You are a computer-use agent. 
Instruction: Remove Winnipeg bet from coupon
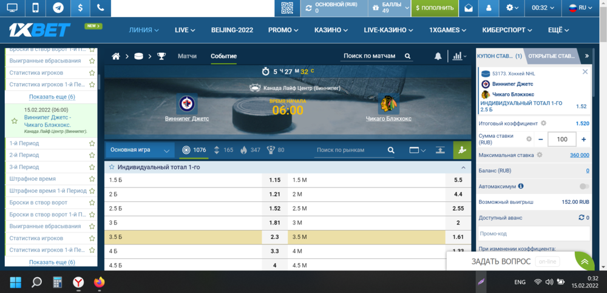point(585,72)
